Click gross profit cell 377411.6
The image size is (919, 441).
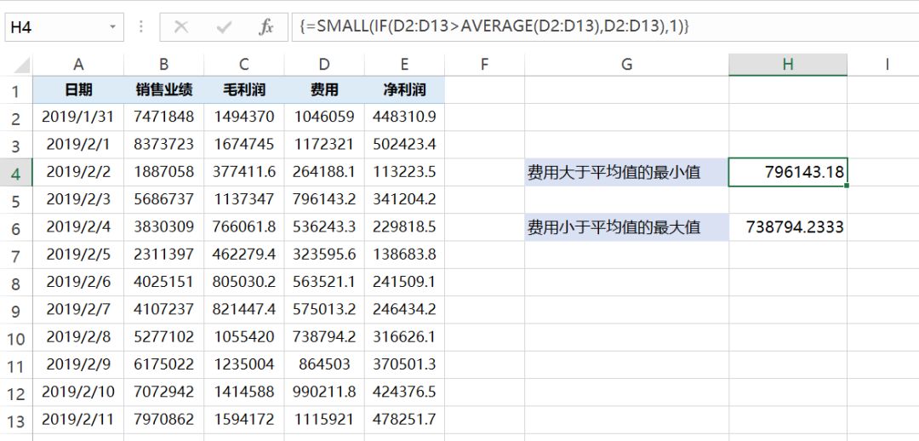click(244, 172)
